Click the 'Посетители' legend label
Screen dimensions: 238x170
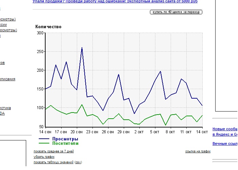point(65,143)
